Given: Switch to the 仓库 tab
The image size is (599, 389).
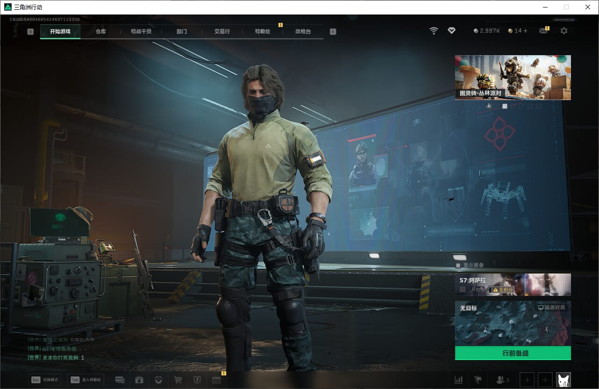Looking at the screenshot, I should (x=100, y=31).
